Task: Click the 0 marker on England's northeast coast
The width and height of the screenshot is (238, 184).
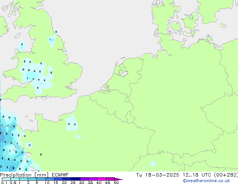Action: pyautogui.click(x=56, y=32)
